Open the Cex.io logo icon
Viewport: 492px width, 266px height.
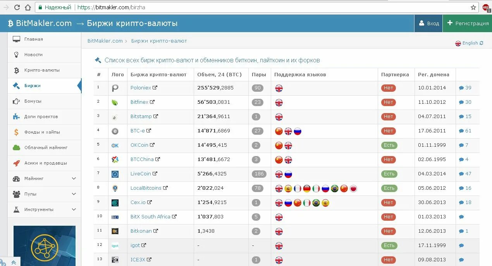pos(115,203)
